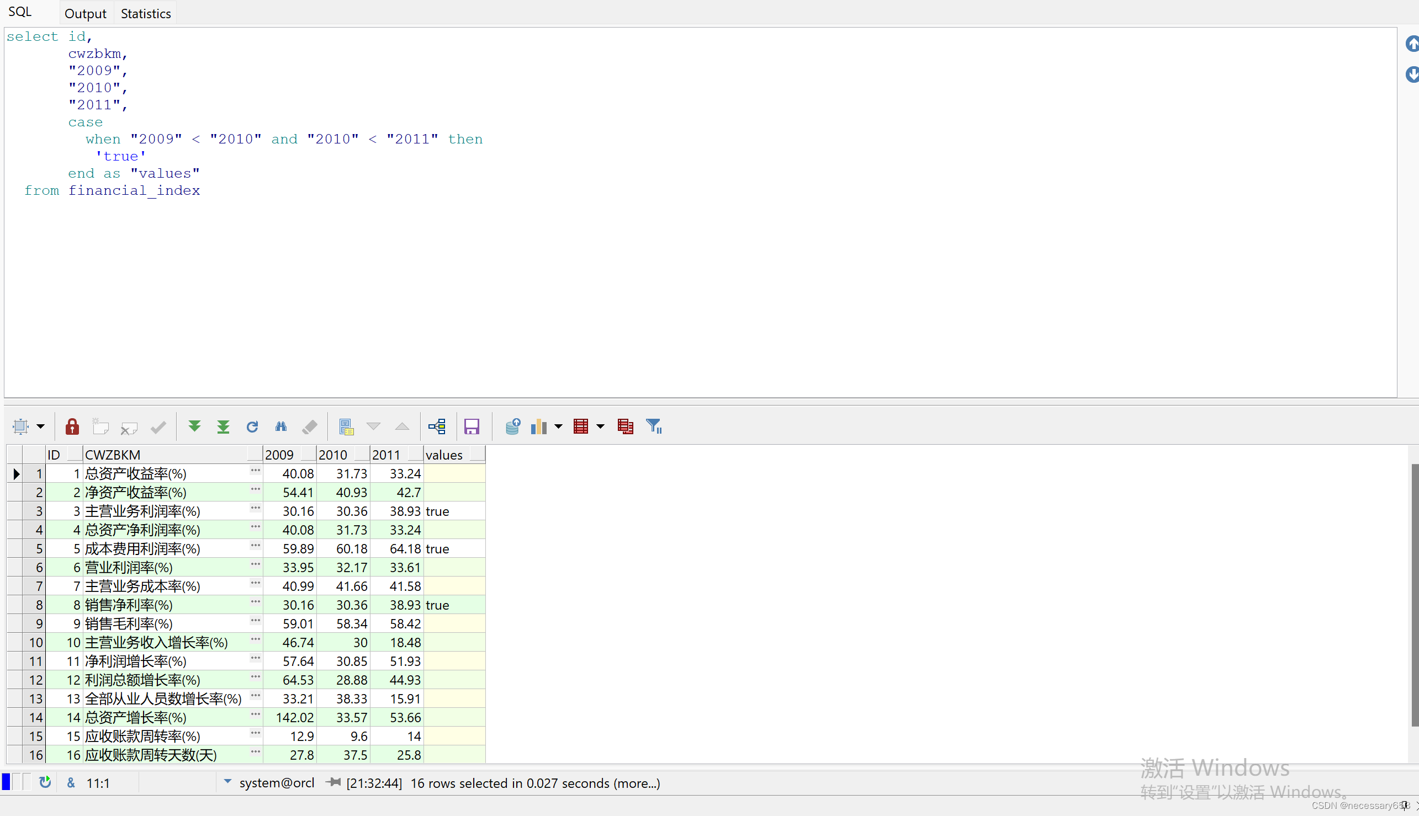Click the refresh results icon
The width and height of the screenshot is (1419, 816).
coord(252,427)
